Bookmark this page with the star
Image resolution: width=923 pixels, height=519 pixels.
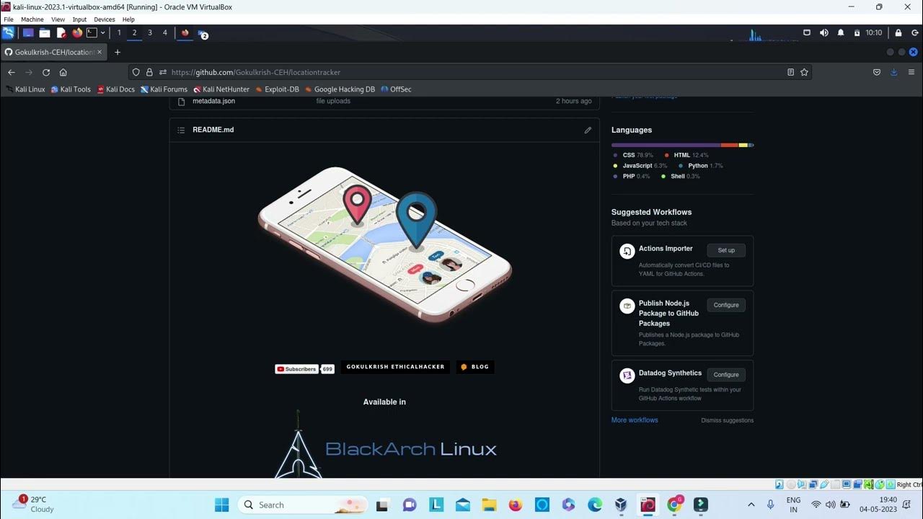[804, 72]
